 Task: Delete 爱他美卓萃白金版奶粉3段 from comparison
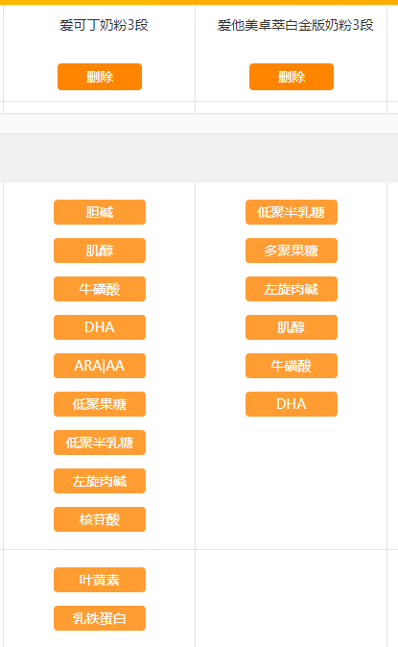(x=292, y=77)
